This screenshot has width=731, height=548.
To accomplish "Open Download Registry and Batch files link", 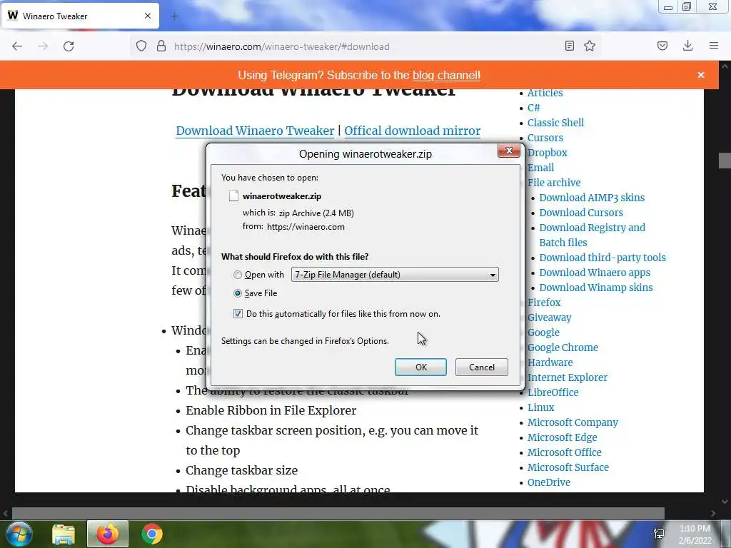I will 592,235.
